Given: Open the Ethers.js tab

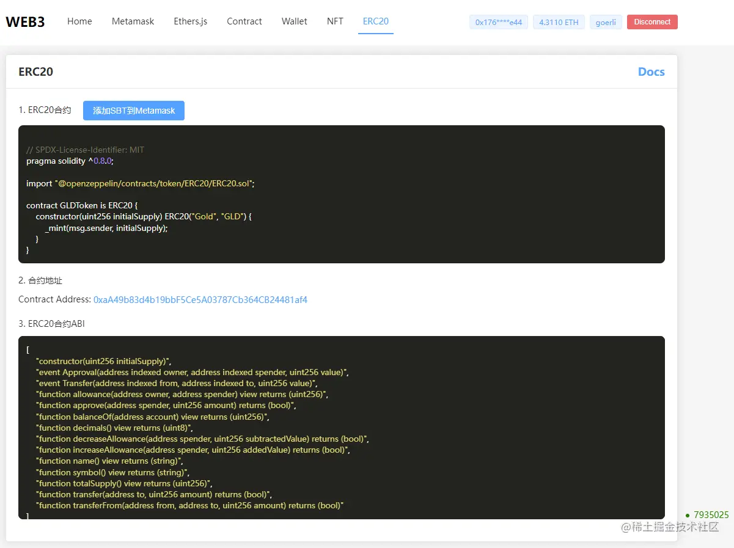Looking at the screenshot, I should [x=190, y=21].
